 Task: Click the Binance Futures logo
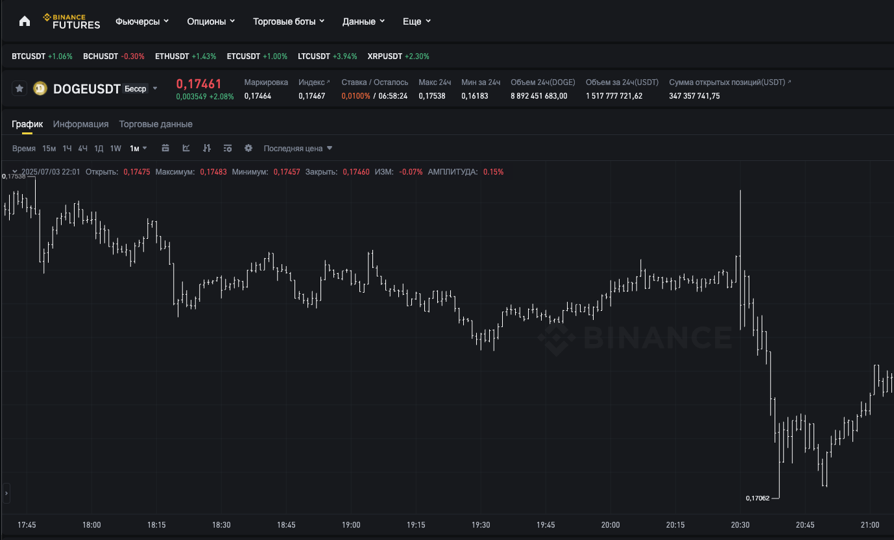(71, 21)
